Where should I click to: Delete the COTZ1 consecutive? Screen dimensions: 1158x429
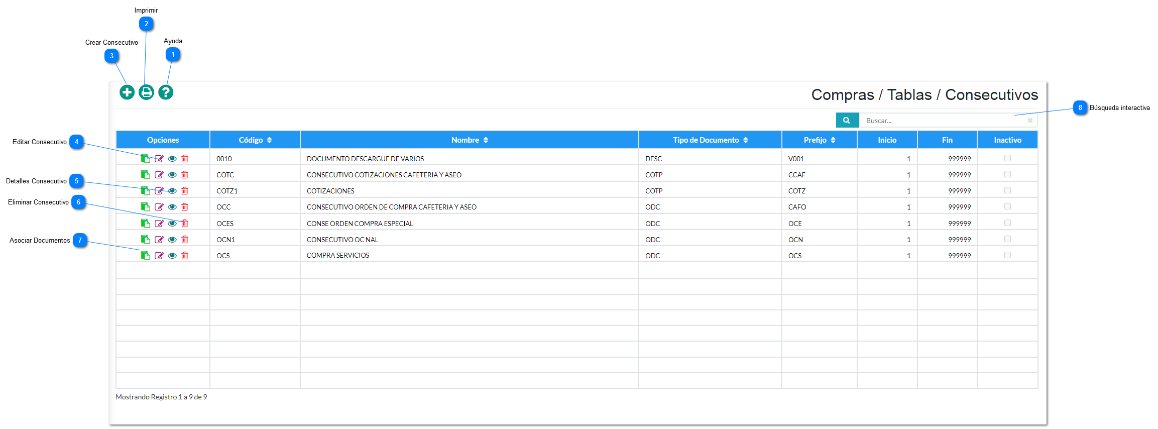pyautogui.click(x=185, y=191)
